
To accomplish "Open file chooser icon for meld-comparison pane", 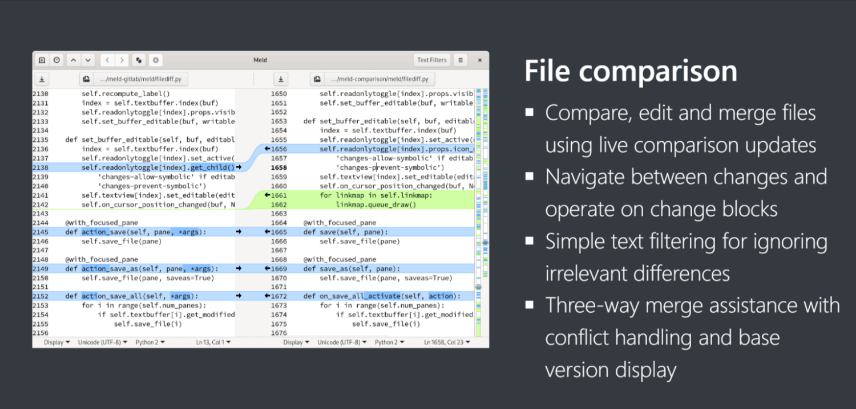I will [317, 79].
